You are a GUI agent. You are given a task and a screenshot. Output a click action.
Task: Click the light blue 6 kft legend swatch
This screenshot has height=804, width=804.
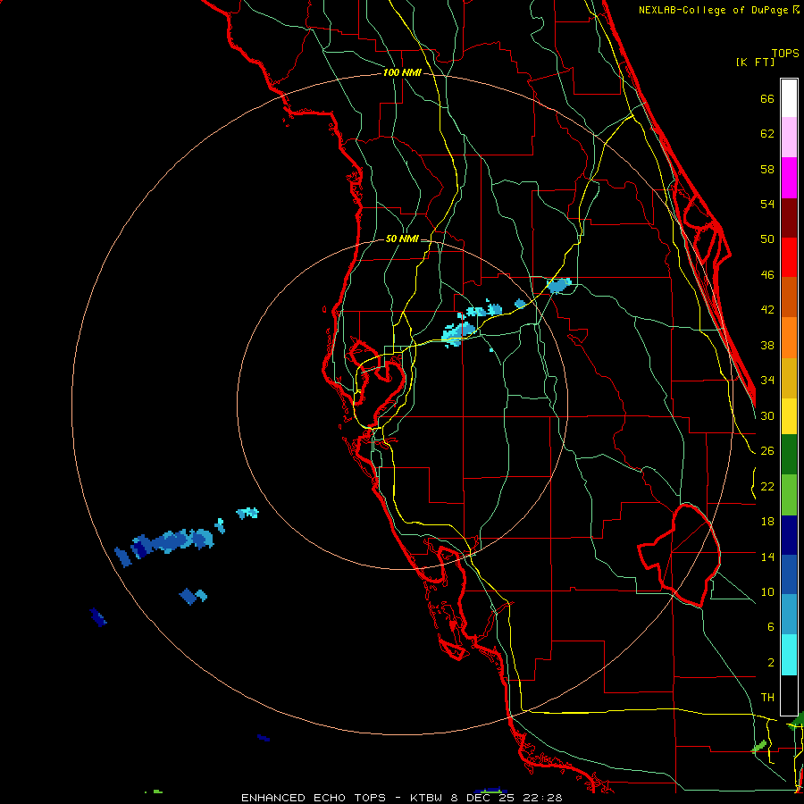[x=789, y=615]
